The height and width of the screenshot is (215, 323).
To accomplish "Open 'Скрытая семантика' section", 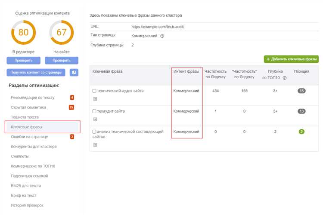I will 28,107.
